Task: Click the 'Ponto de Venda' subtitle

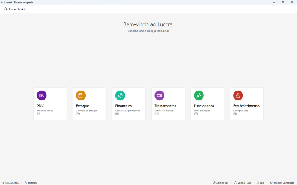Action: 45,111
